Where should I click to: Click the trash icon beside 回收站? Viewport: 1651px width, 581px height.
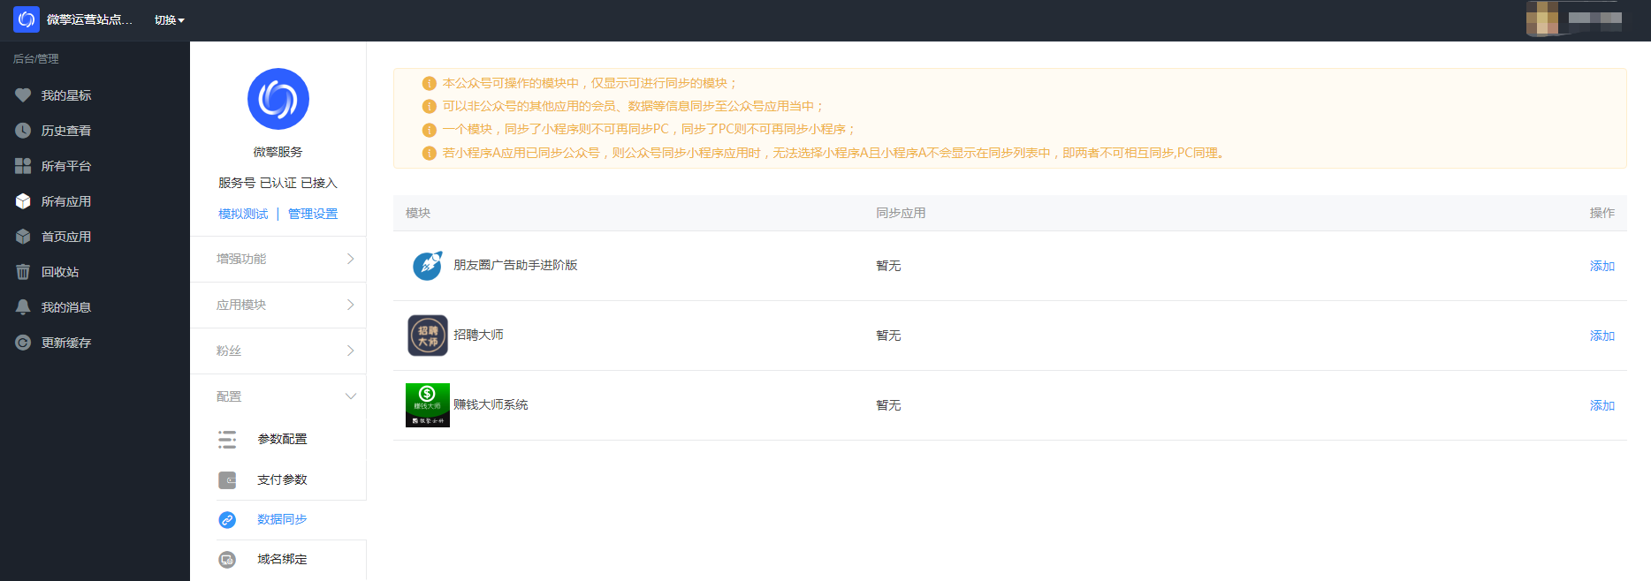pyautogui.click(x=23, y=272)
